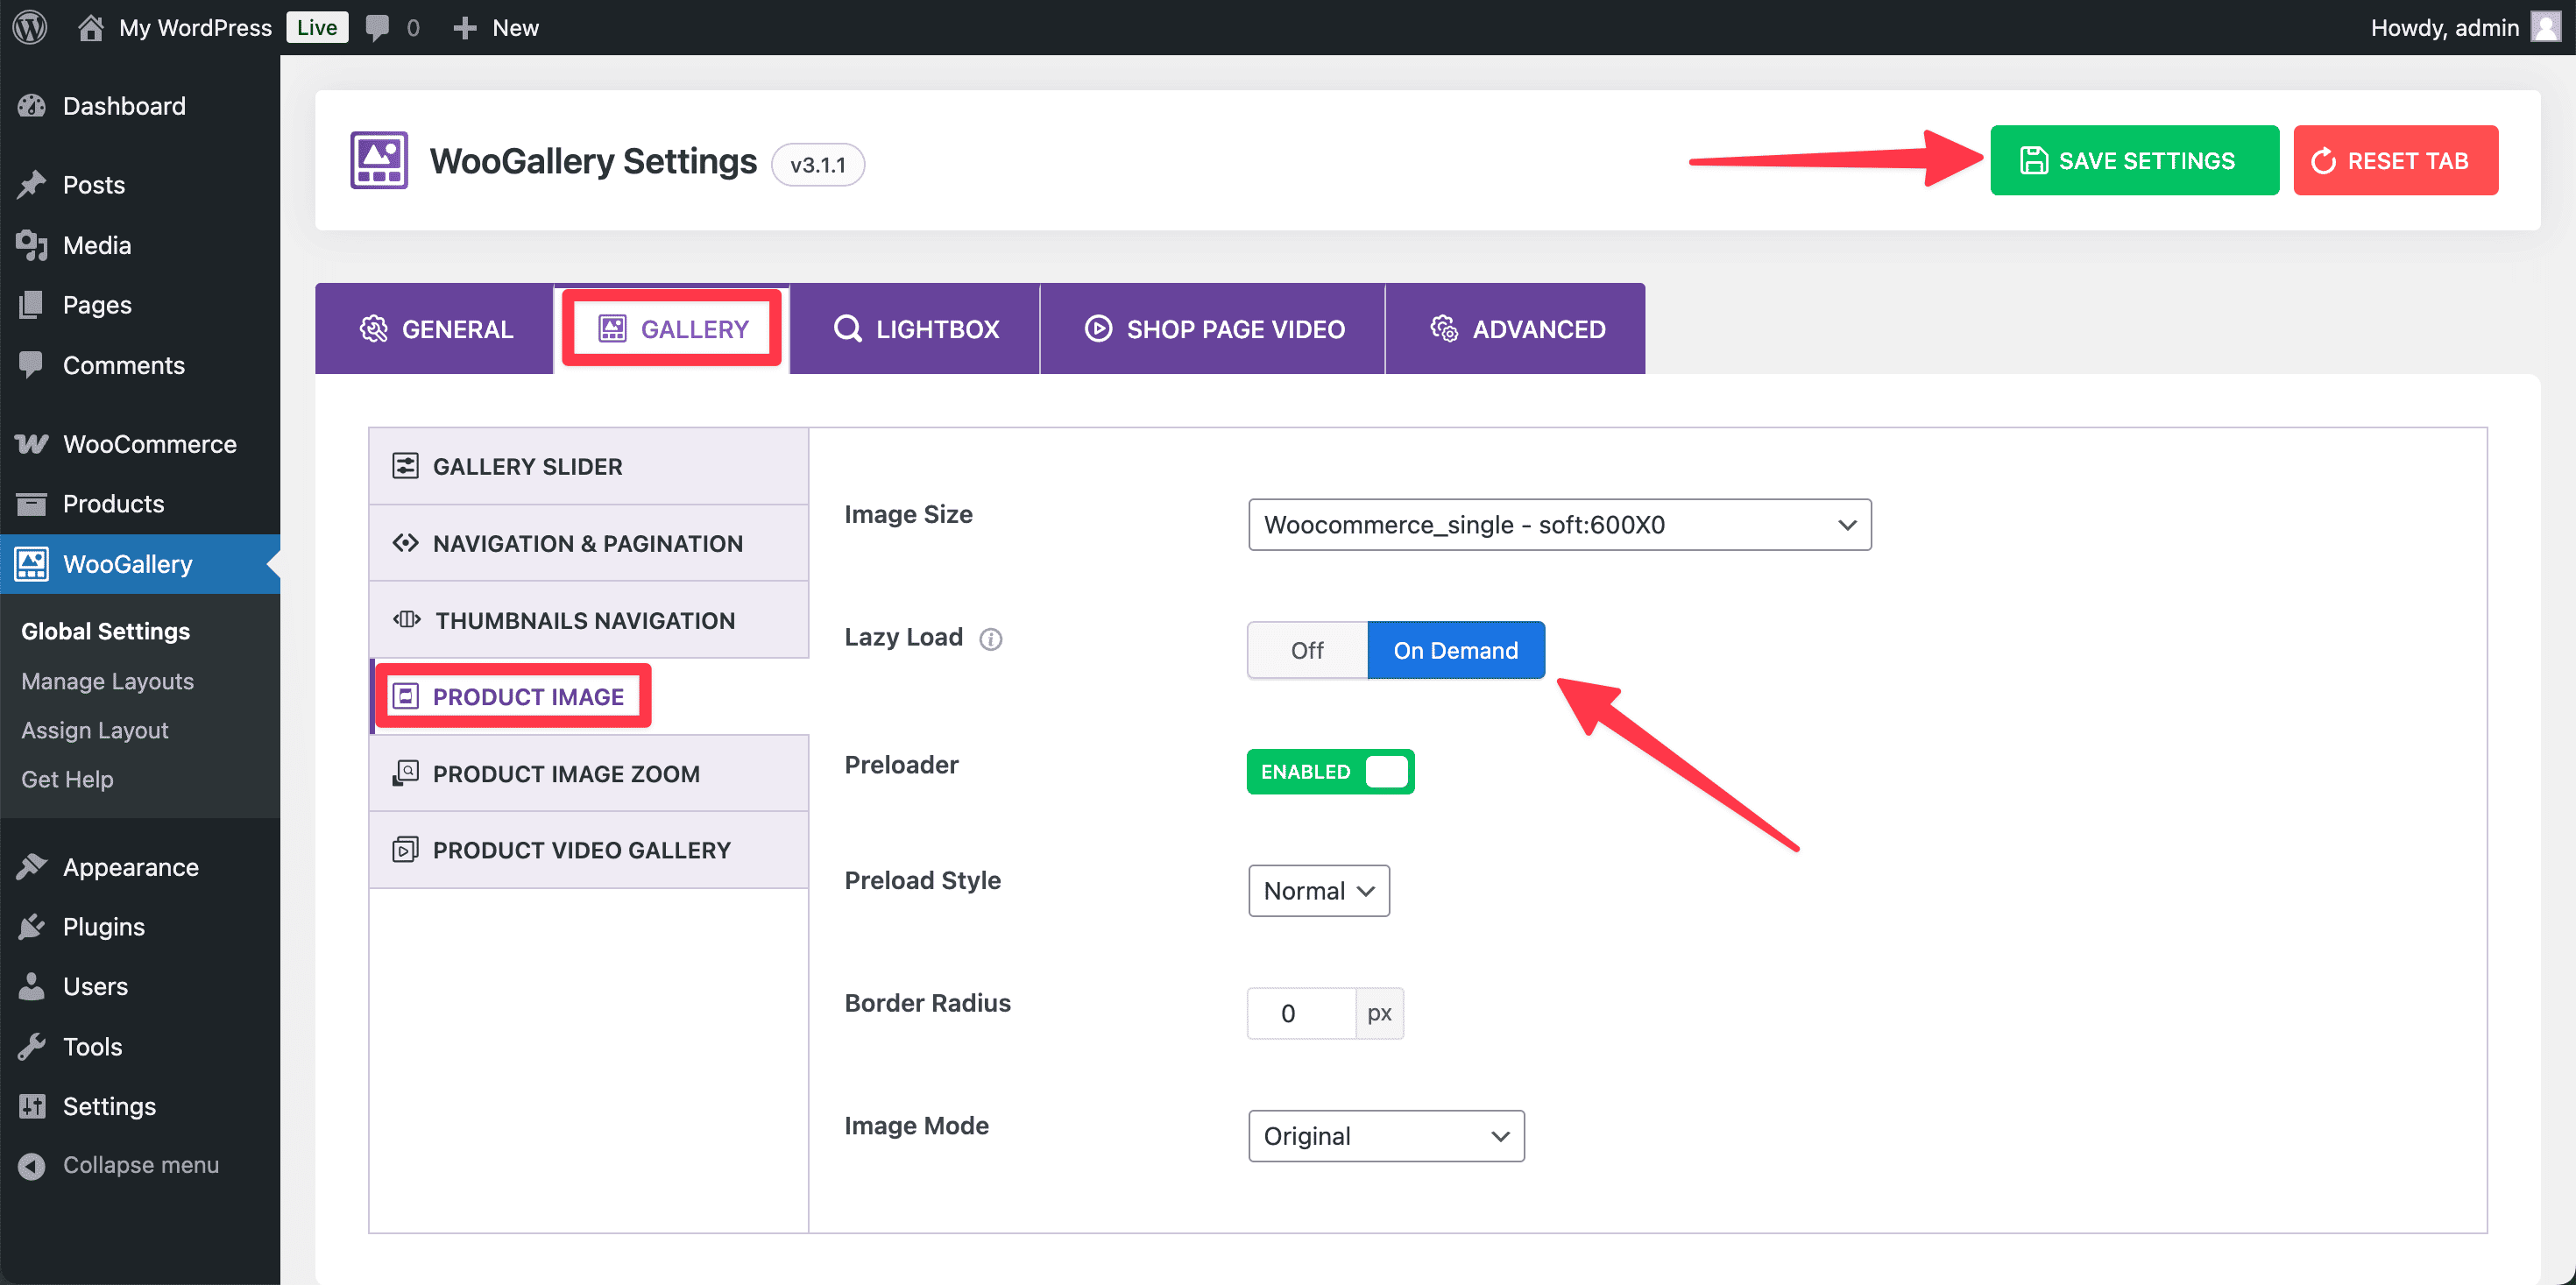The width and height of the screenshot is (2576, 1285).
Task: Open the Image Size dropdown
Action: pos(1559,525)
